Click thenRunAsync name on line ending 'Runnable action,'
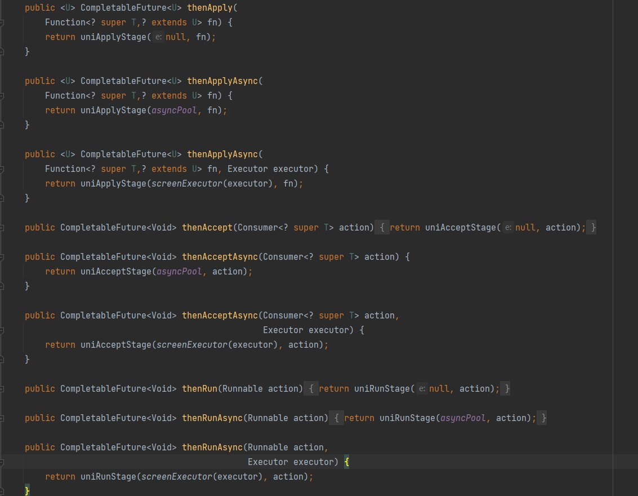Image resolution: width=638 pixels, height=496 pixels. click(x=212, y=448)
